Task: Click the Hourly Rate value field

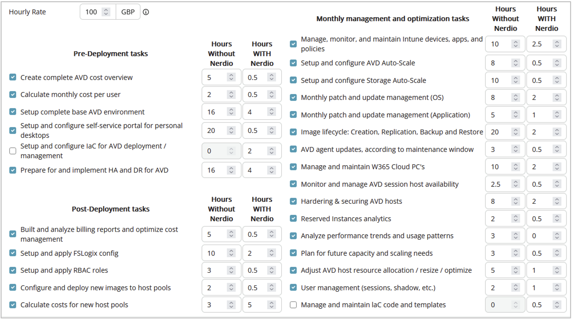Action: (x=91, y=12)
